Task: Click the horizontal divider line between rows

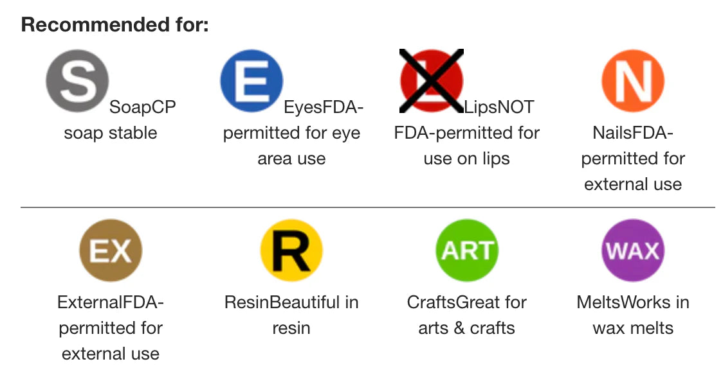Action: (x=367, y=207)
